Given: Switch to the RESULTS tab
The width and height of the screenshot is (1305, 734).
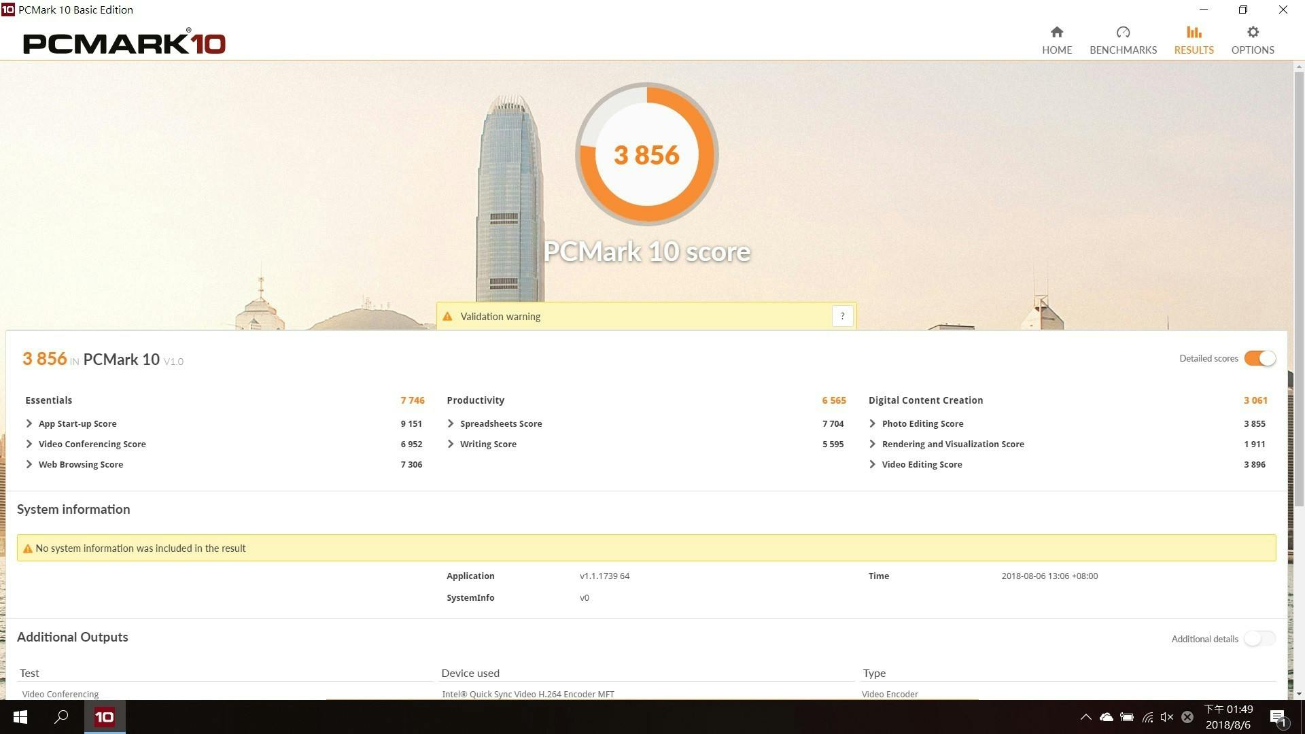Looking at the screenshot, I should click(1194, 40).
